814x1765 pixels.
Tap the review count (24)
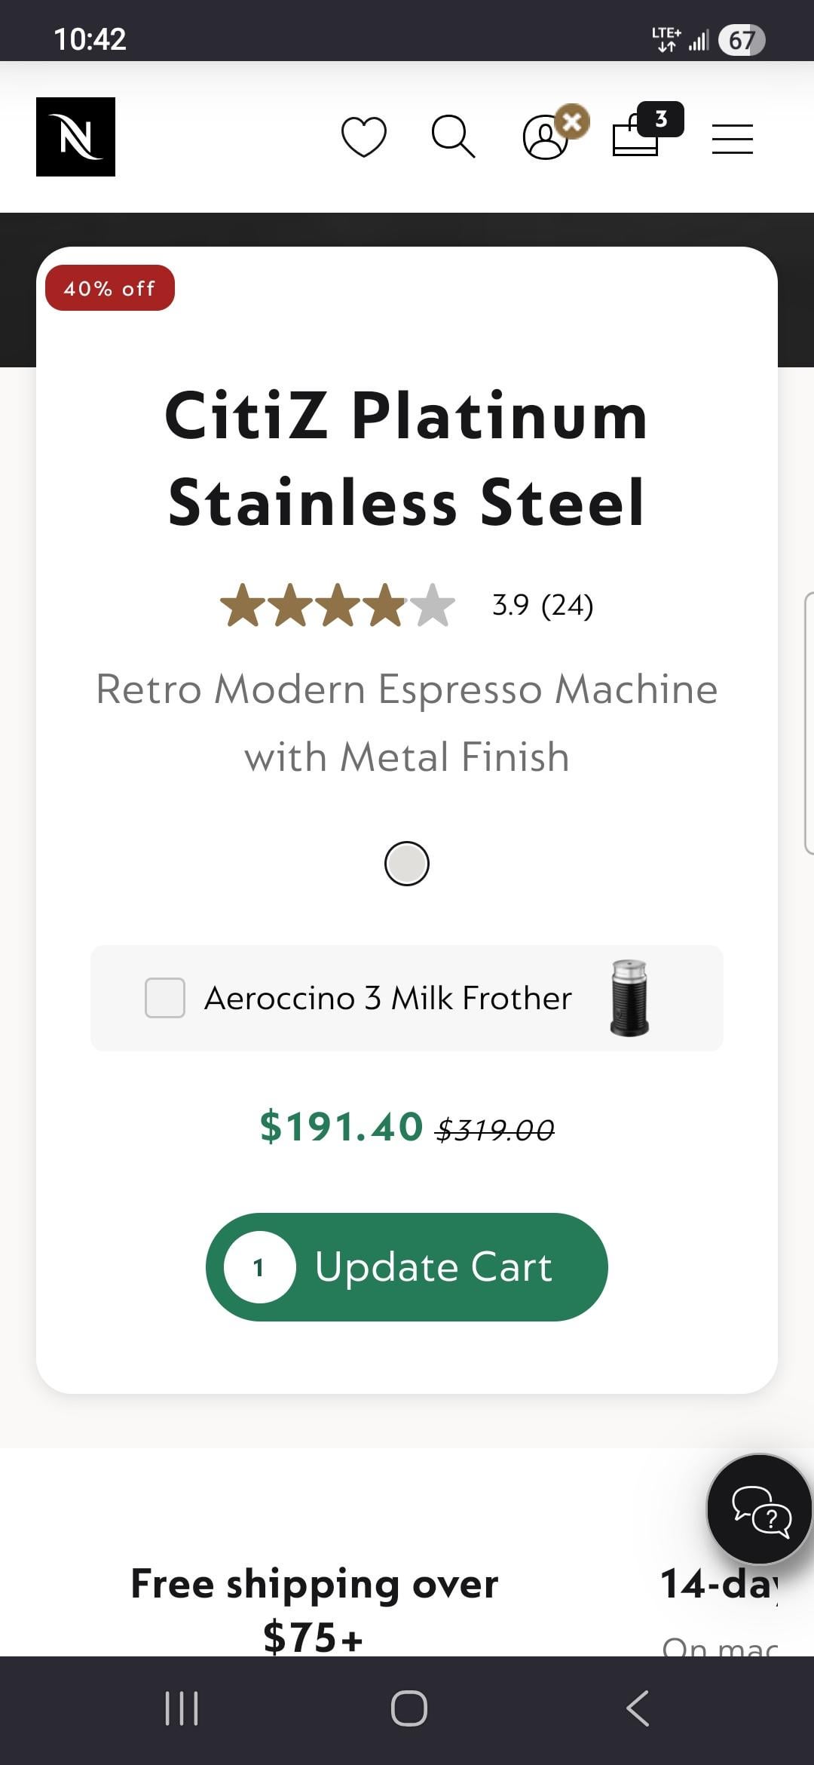pyautogui.click(x=568, y=605)
